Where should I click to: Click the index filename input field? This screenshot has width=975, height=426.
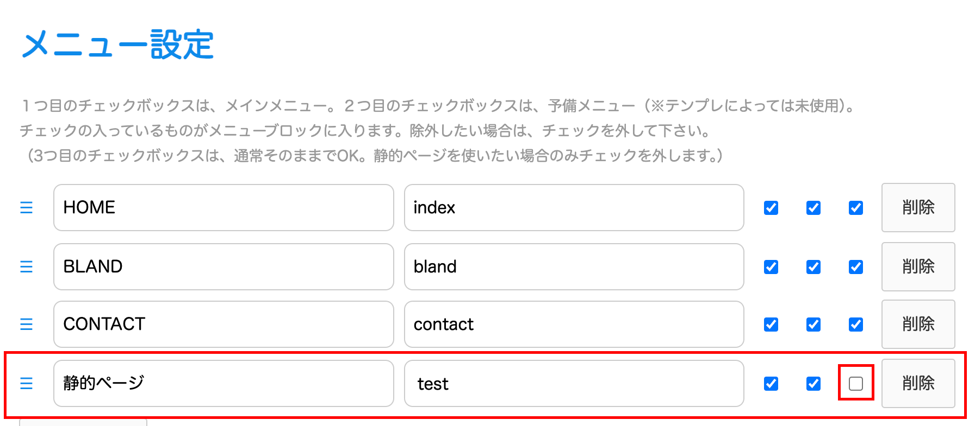tap(574, 208)
